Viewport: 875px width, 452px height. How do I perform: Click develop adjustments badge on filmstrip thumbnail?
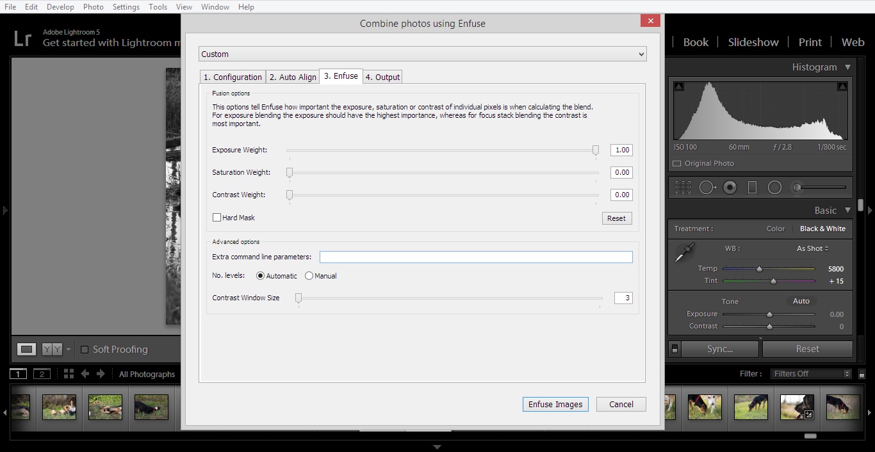pyautogui.click(x=808, y=415)
